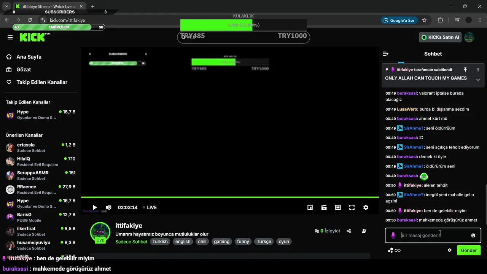The height and width of the screenshot is (274, 487).
Task: Click the channel points infinity icon
Action: tap(394, 250)
